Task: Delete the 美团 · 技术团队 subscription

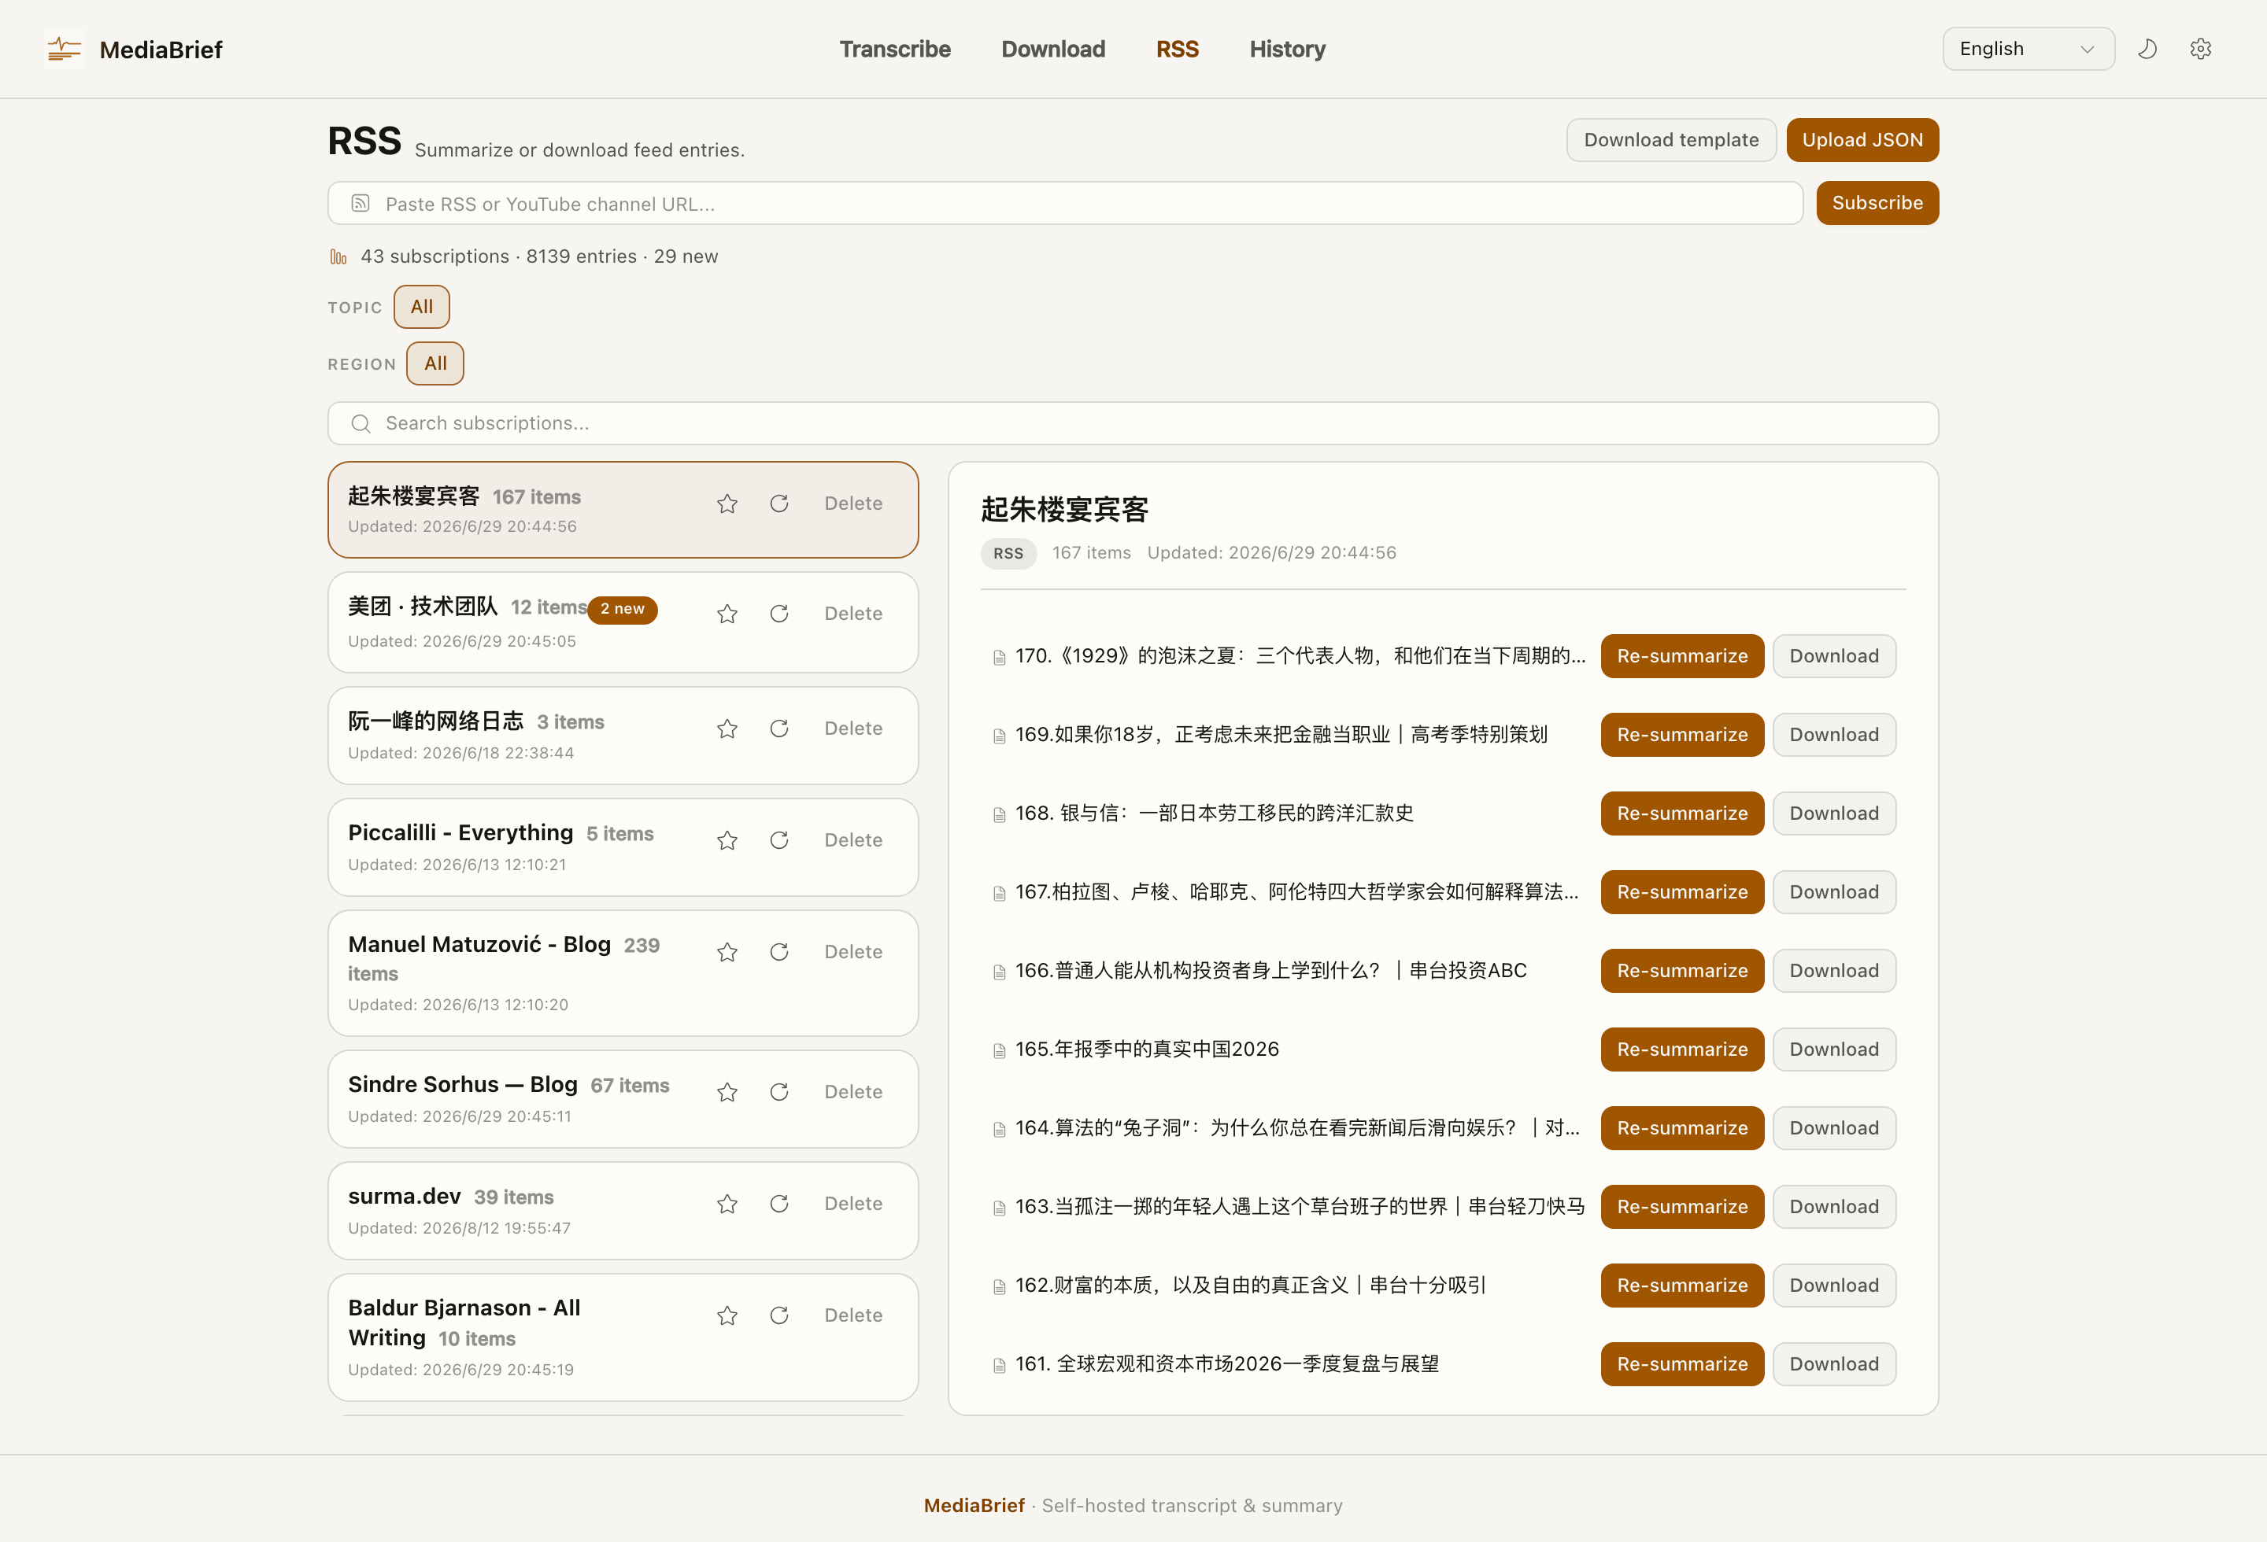Action: [852, 613]
